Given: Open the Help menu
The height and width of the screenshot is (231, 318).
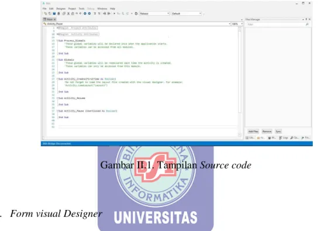Looking at the screenshot, I should (x=113, y=9).
